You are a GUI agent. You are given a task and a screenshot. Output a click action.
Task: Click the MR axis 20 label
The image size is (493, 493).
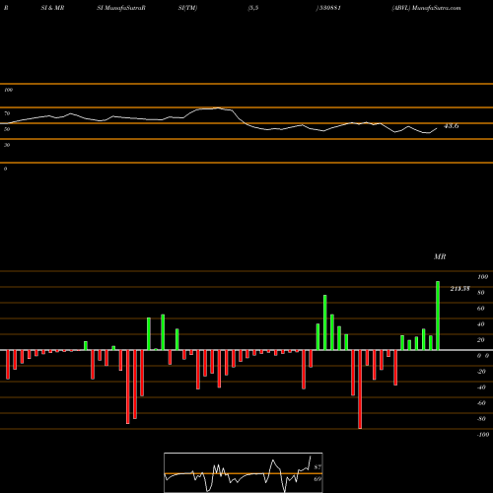[x=481, y=340]
